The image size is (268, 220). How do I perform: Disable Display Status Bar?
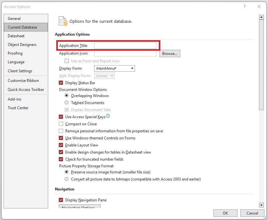[61, 82]
